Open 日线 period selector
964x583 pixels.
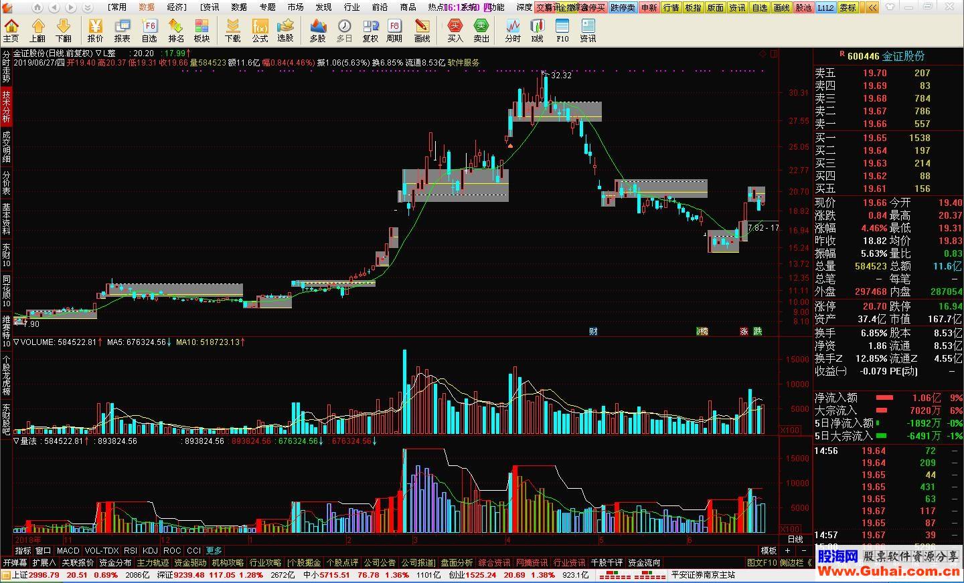tap(795, 539)
